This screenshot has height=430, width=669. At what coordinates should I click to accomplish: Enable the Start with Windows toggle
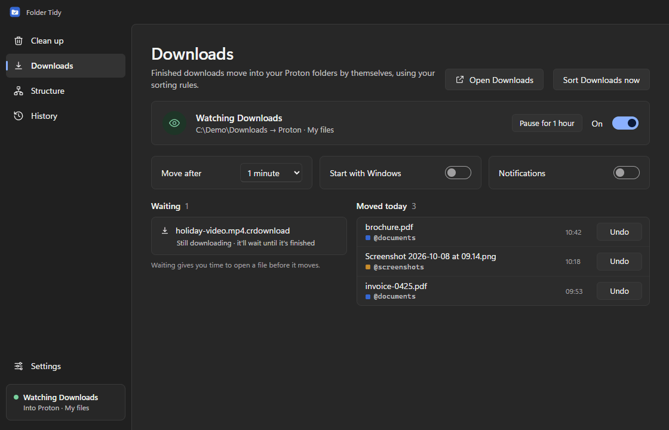click(x=458, y=173)
